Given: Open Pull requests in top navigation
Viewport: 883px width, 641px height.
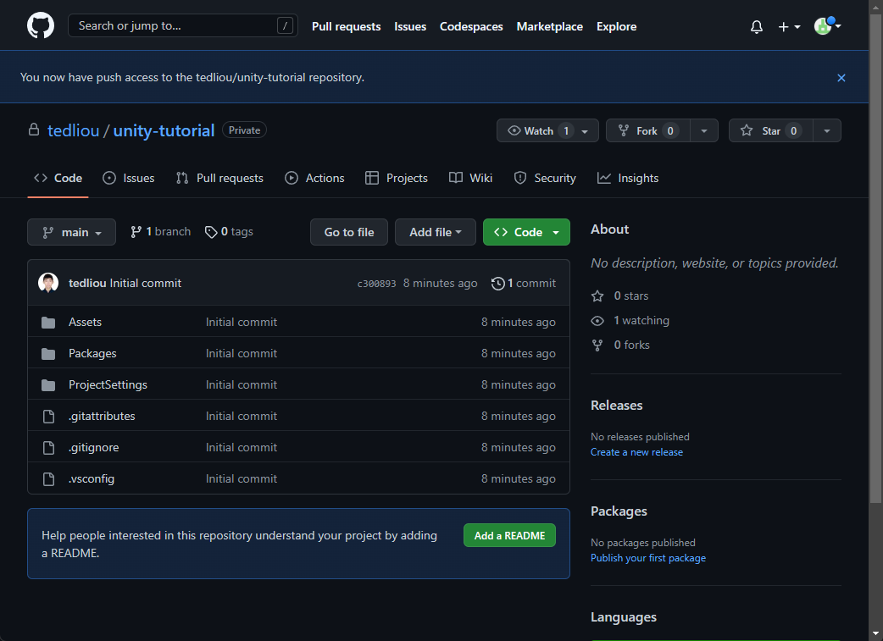Looking at the screenshot, I should point(347,26).
